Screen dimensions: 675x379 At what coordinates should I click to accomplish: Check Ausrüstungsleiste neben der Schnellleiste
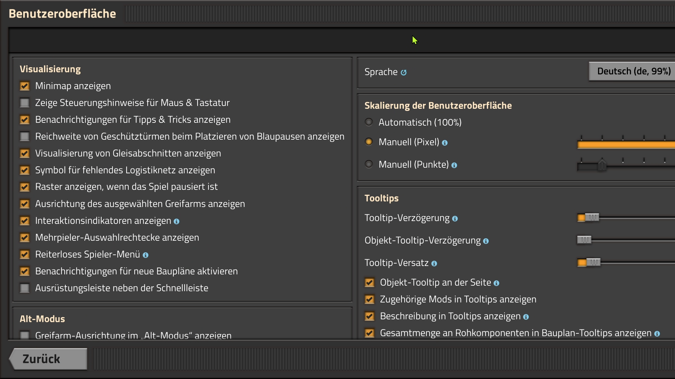coord(25,288)
